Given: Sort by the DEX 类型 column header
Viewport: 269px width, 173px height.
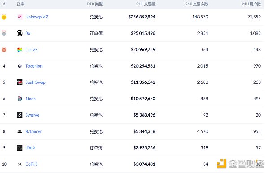Looking at the screenshot, I should pos(95,4).
